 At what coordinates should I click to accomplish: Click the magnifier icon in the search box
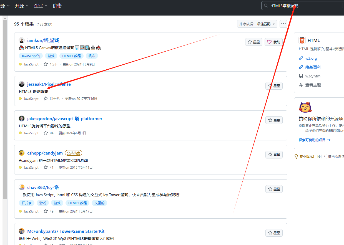(x=266, y=6)
